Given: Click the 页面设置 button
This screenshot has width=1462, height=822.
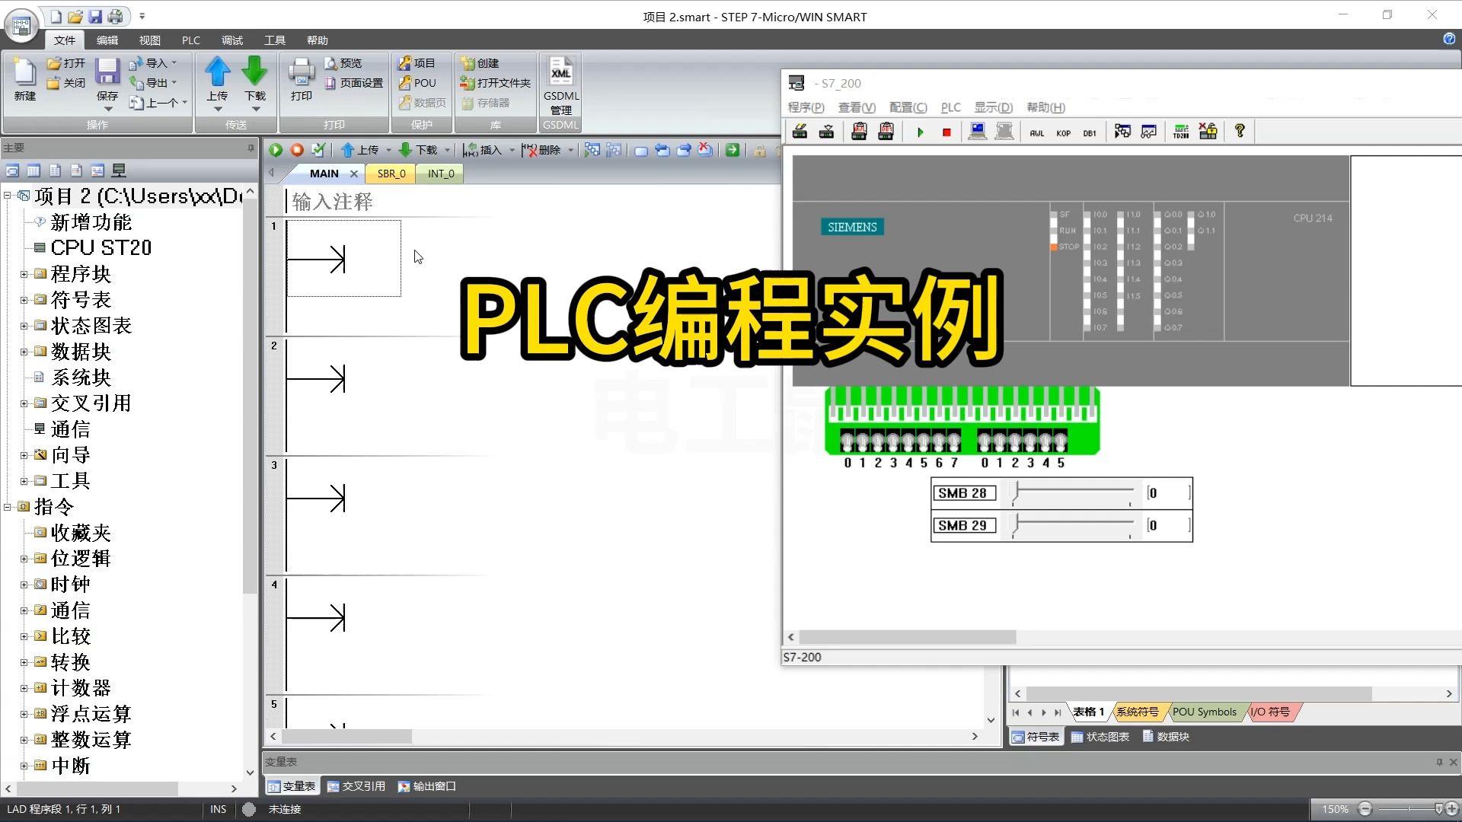Looking at the screenshot, I should pos(354,83).
